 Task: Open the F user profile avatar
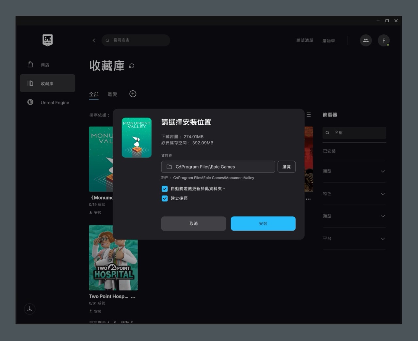pos(384,40)
